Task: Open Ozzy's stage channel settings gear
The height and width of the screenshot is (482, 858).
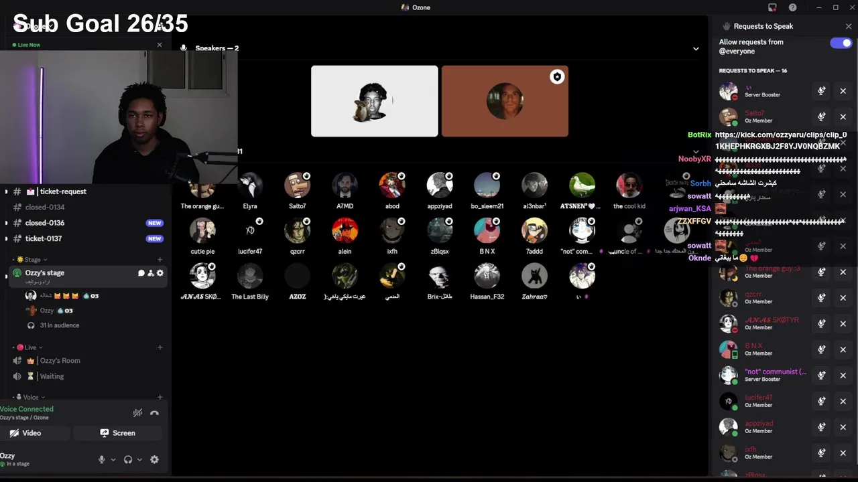Action: [x=160, y=273]
